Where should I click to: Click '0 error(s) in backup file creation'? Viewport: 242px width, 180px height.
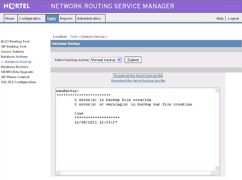(113, 100)
